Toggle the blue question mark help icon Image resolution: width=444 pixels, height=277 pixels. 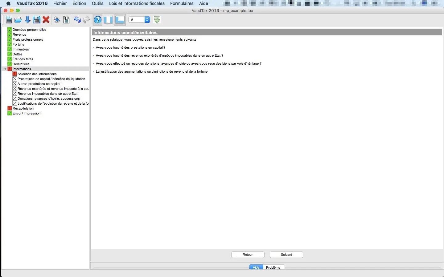point(98,20)
